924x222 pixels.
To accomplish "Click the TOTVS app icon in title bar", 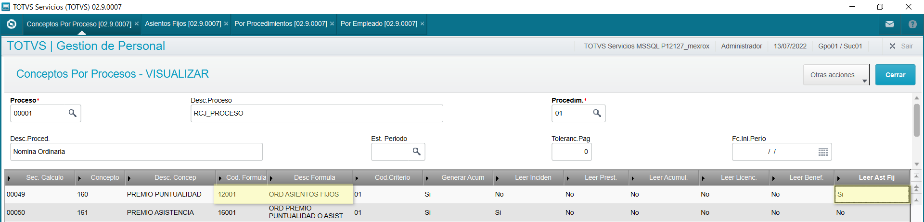I will (6, 7).
